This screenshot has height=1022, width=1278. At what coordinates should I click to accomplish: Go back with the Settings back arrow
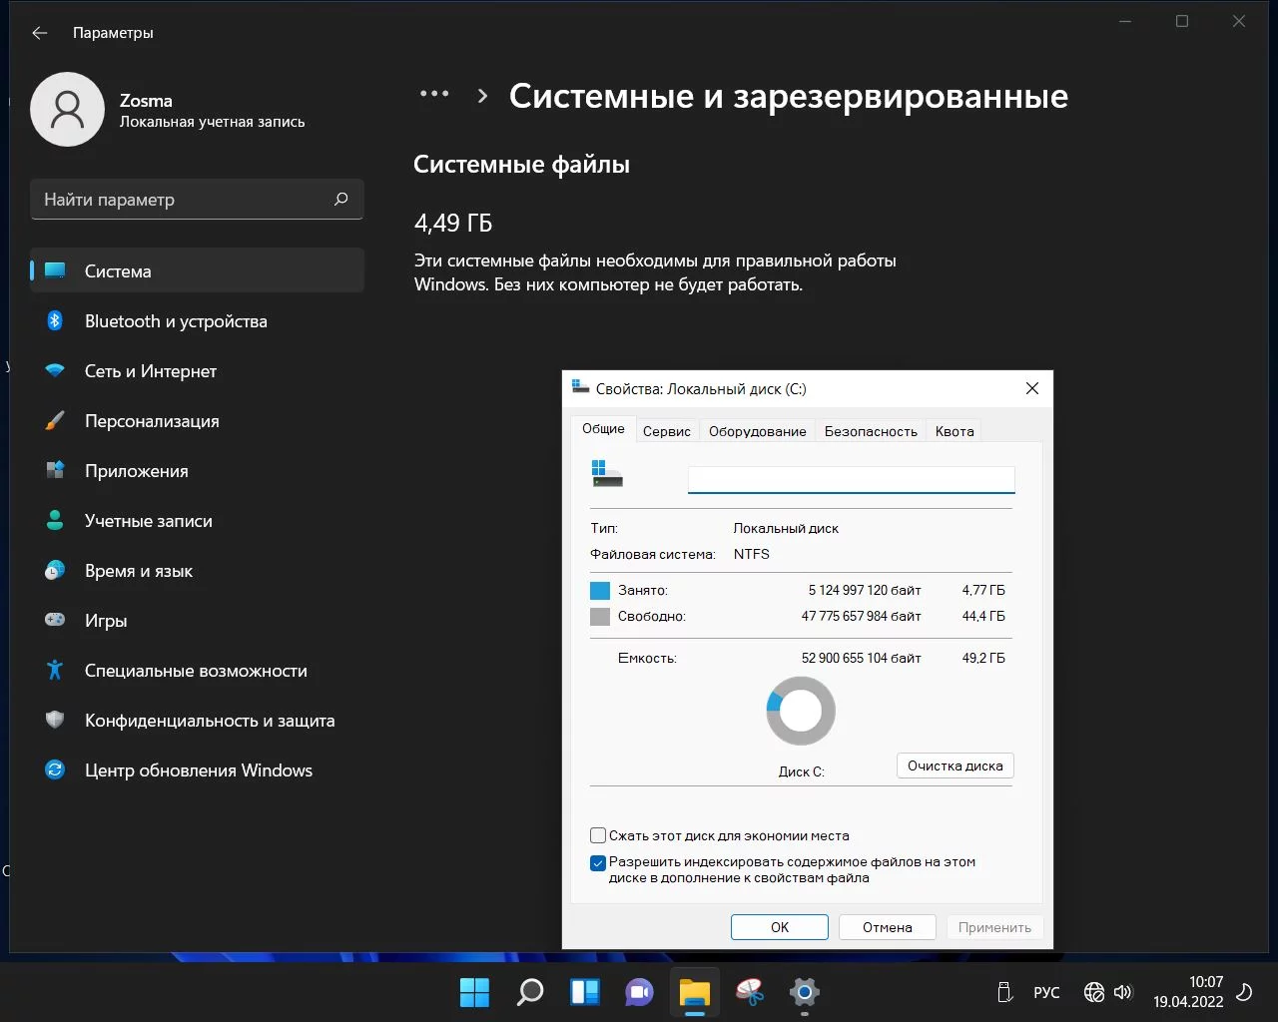40,33
